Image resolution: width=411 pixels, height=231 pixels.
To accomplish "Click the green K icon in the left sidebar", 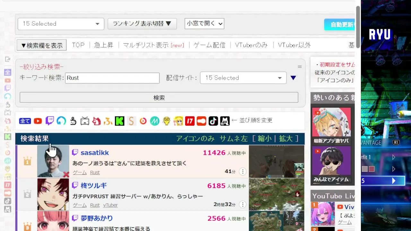I will pyautogui.click(x=8, y=137).
